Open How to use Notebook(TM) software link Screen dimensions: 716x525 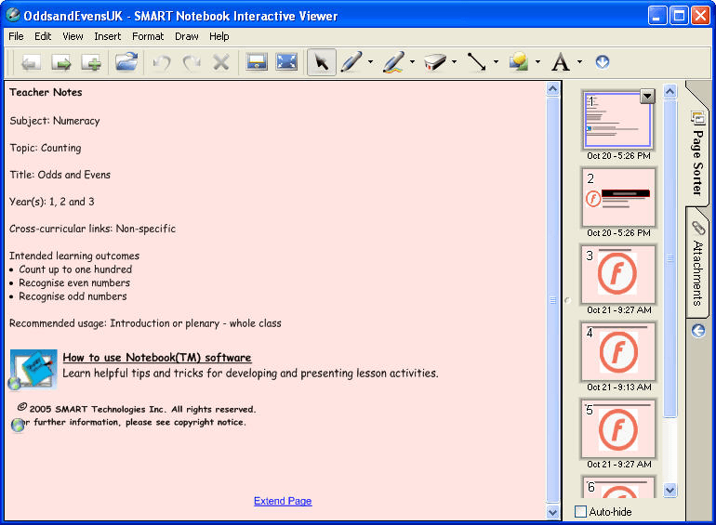coord(156,358)
